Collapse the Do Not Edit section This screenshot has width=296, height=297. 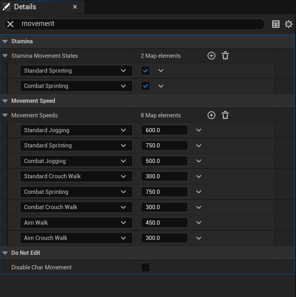(x=5, y=253)
